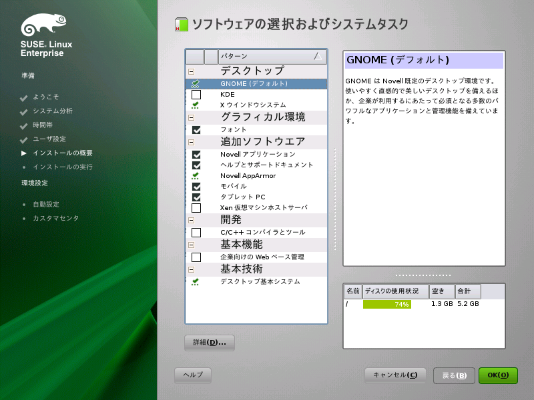The width and height of the screenshot is (534, 400).
Task: Click the パターン column header
Action: tap(272, 57)
